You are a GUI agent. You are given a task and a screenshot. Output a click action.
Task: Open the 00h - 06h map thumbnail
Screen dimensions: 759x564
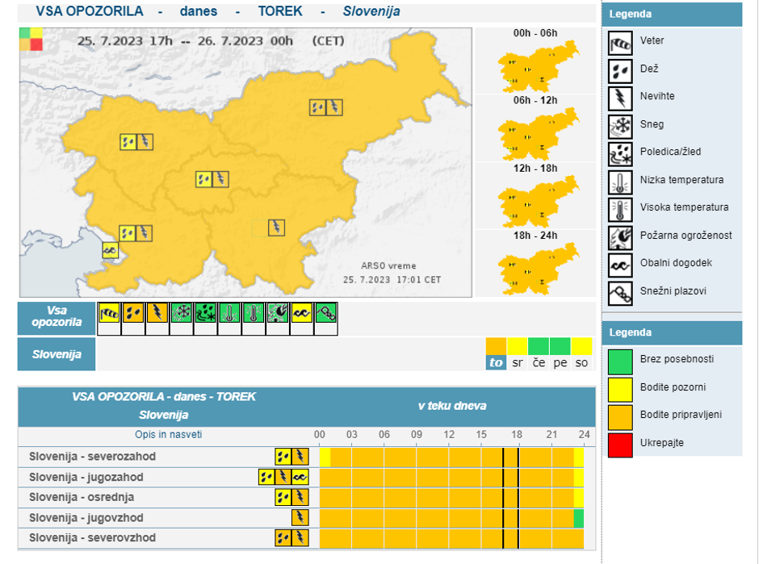tap(535, 66)
